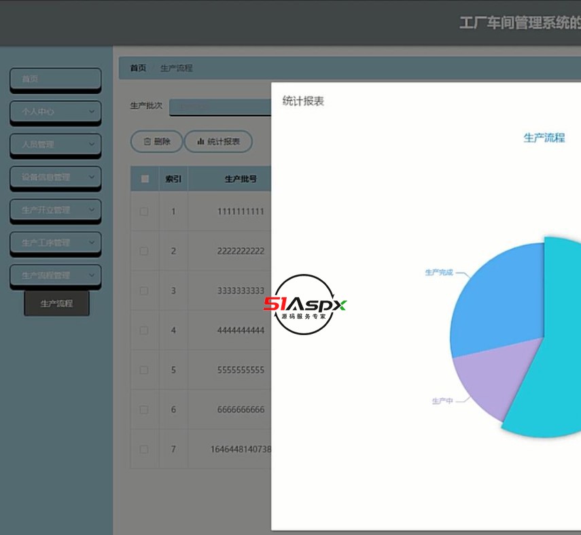This screenshot has height=535, width=581.
Task: Expand the 人员管理 sidebar menu
Action: [55, 145]
